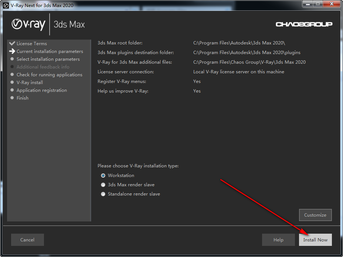Click the 3ds Max header text
The height and width of the screenshot is (257, 343).
click(69, 24)
